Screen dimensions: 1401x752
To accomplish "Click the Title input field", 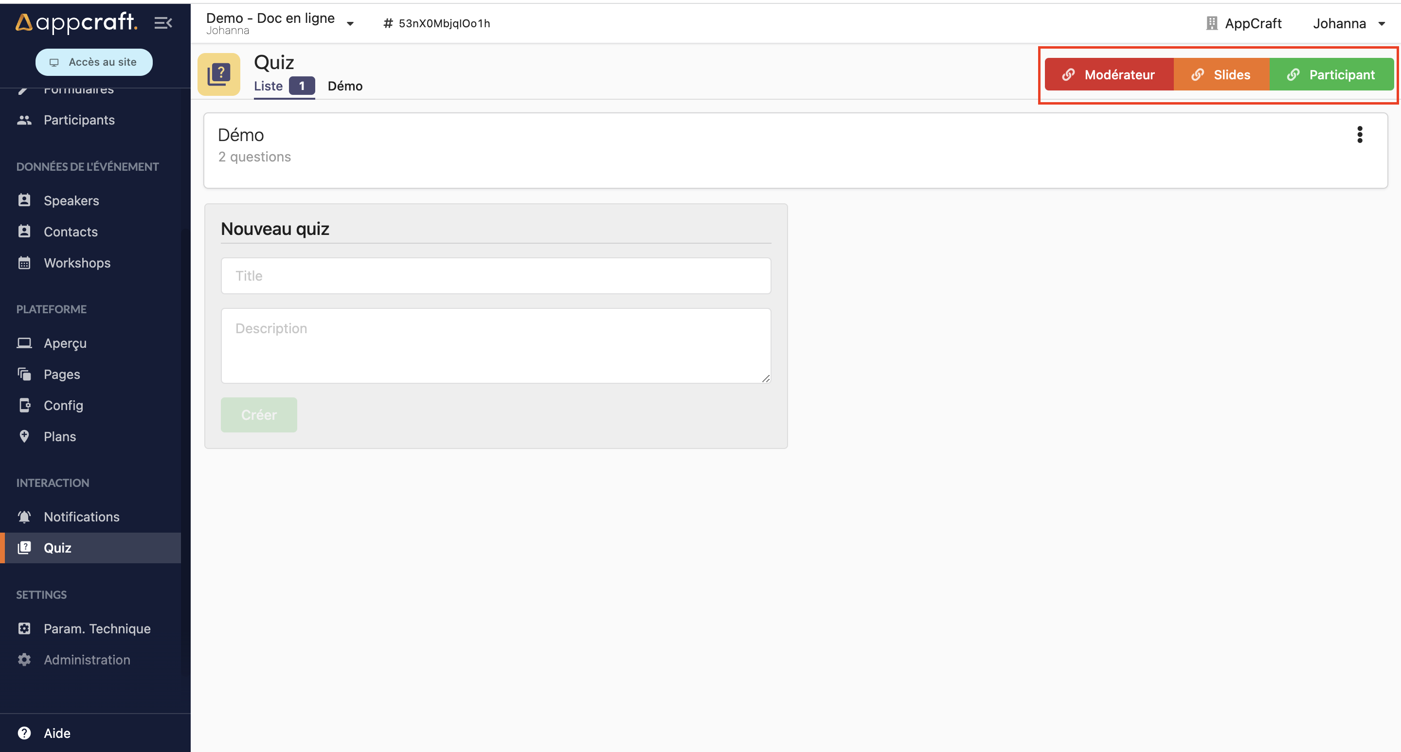I will tap(496, 275).
